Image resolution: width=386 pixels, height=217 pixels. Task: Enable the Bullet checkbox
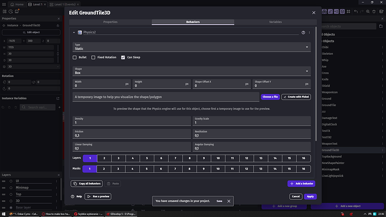point(74,57)
